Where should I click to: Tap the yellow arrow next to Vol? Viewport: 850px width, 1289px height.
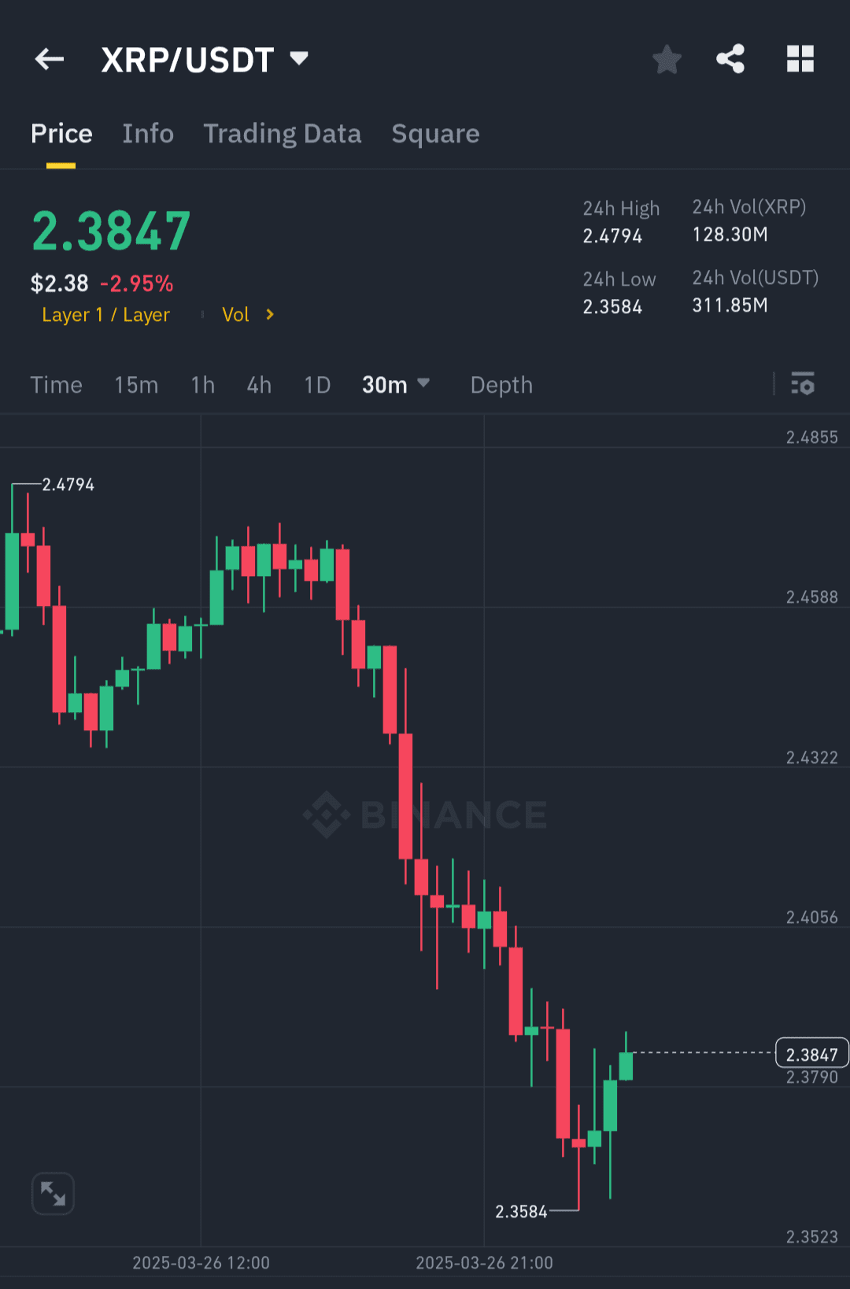click(x=268, y=314)
